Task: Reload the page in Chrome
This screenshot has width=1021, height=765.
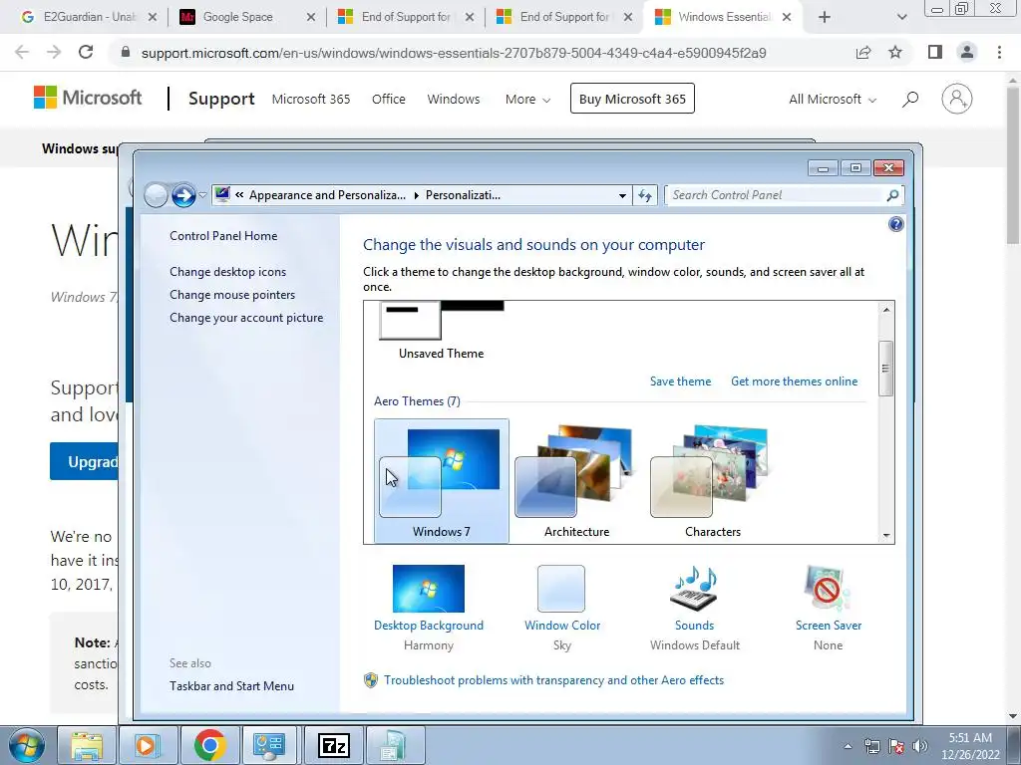Action: pyautogui.click(x=86, y=52)
